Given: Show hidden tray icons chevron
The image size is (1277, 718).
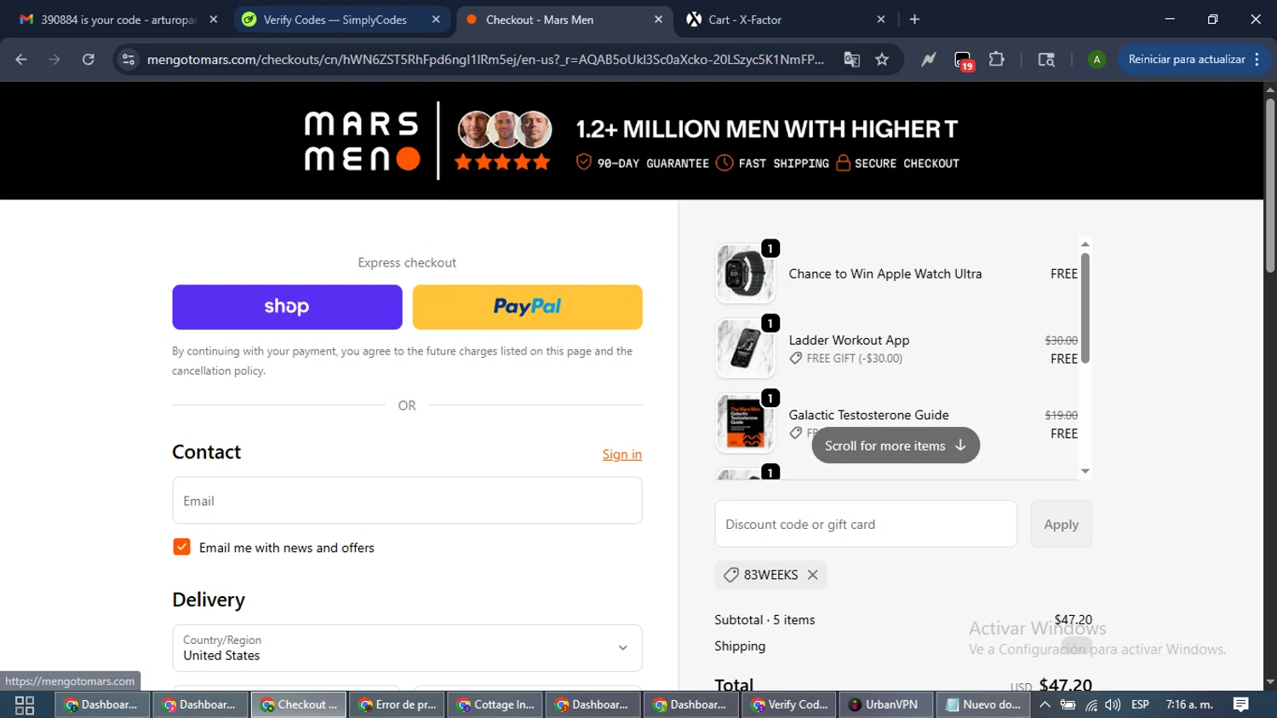Looking at the screenshot, I should click(x=1045, y=704).
